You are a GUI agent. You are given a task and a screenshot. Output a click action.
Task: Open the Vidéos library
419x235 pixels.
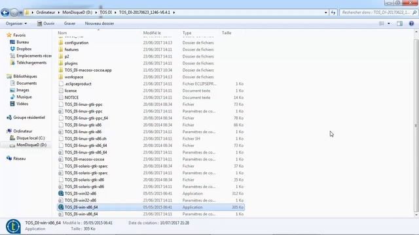[19, 104]
